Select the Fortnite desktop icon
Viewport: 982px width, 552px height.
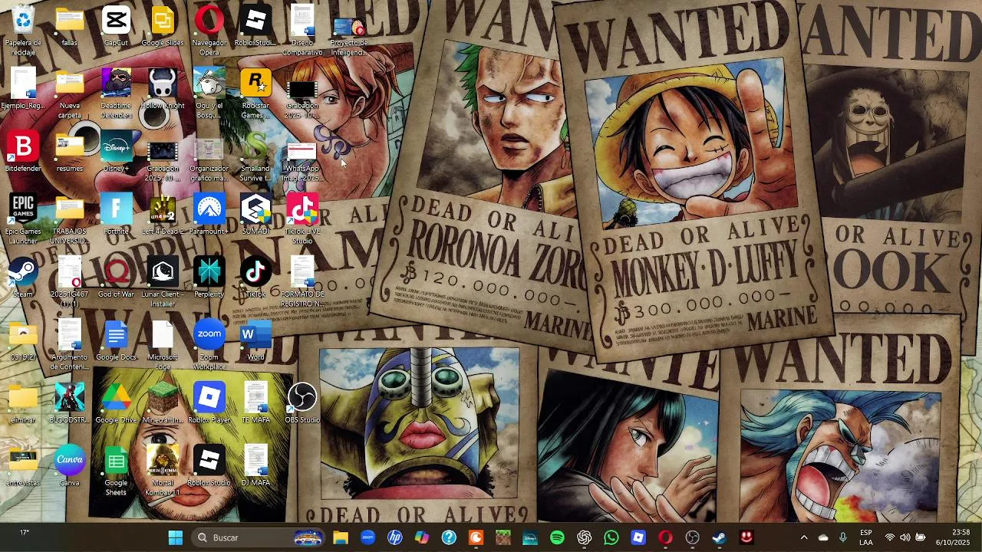pos(116,215)
